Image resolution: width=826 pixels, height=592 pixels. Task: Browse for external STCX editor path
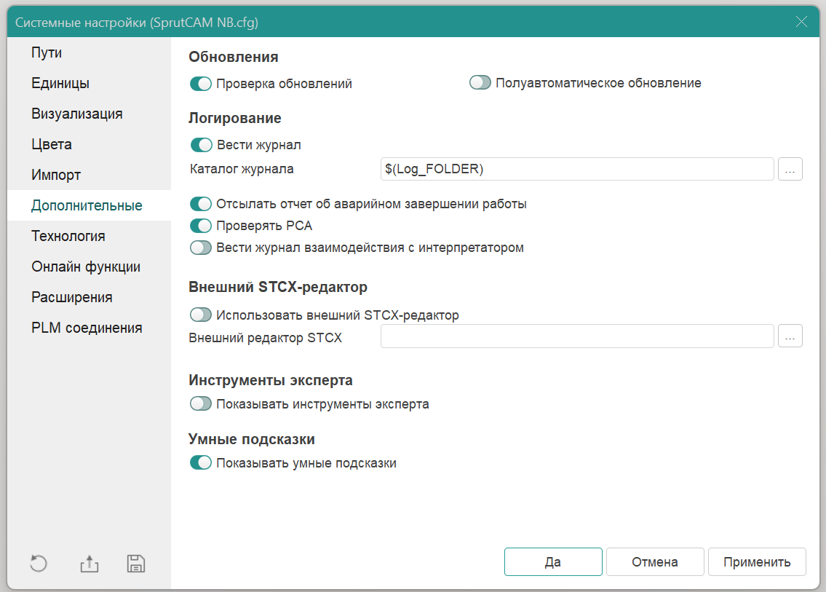pos(790,336)
